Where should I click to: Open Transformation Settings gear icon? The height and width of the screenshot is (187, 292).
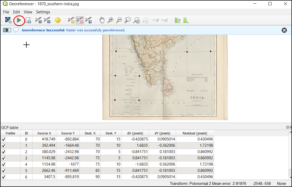(x=58, y=20)
